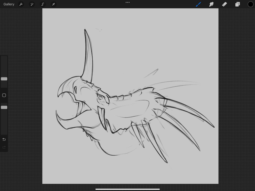Undo the last stroke
The width and height of the screenshot is (255, 191).
click(x=4, y=139)
